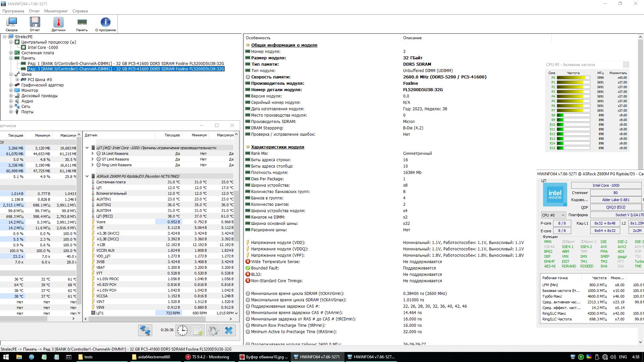Open the CPU #0 dropdown selector
644x362 pixels.
click(553, 215)
